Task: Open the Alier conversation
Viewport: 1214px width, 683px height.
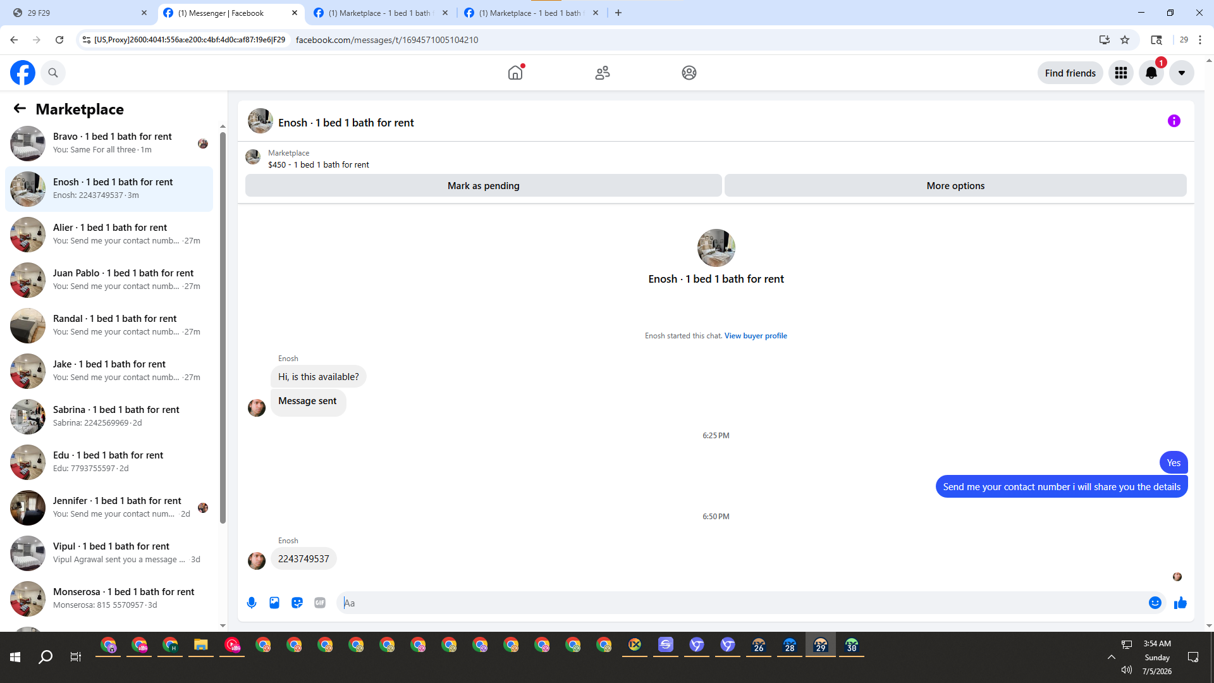Action: pos(109,234)
